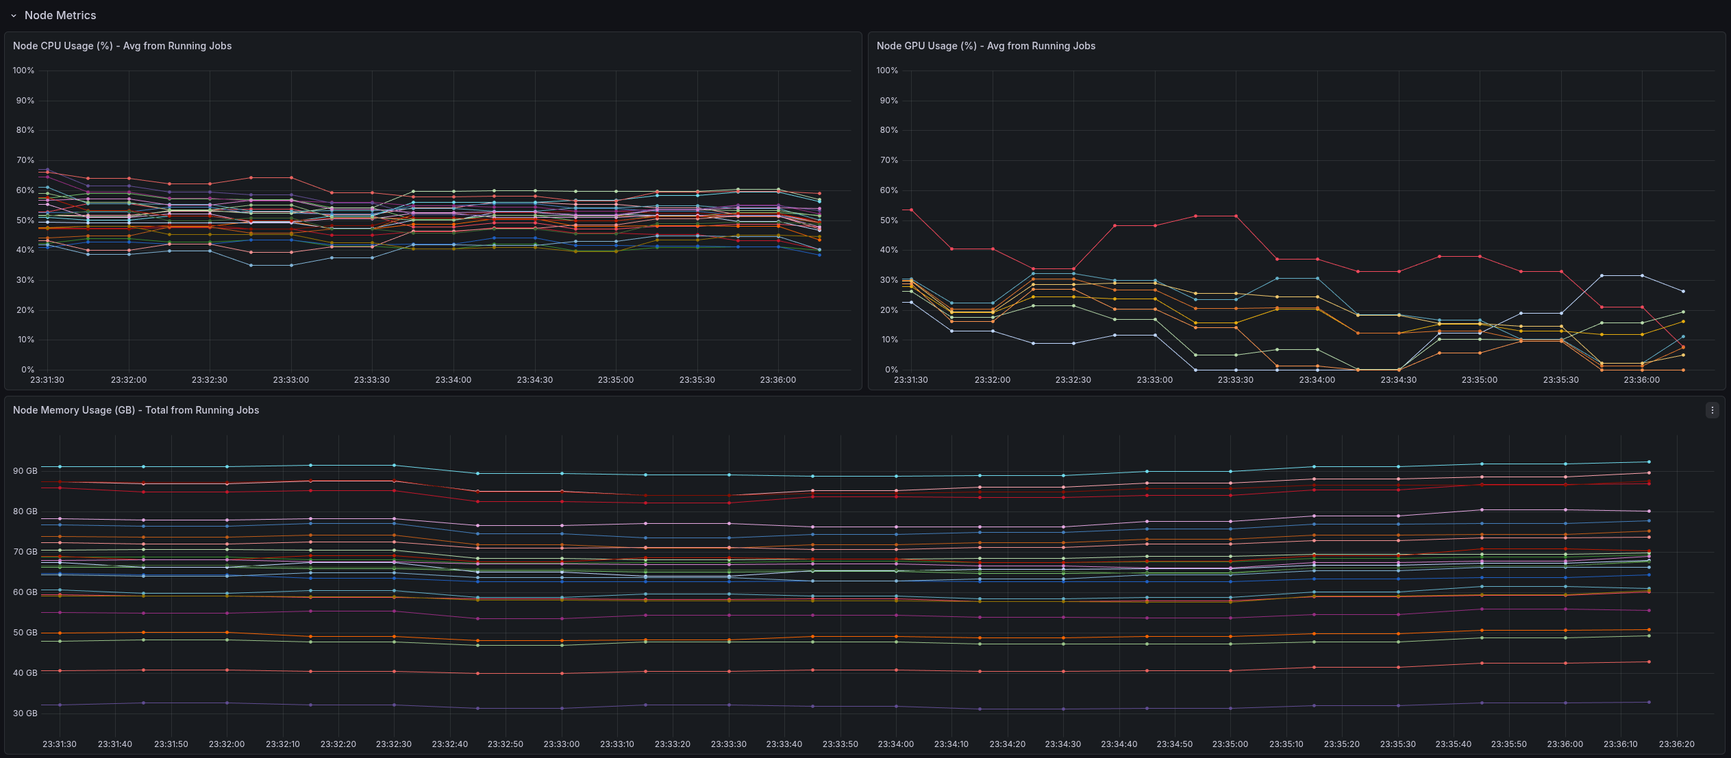Open the Node Memory Usage panel title menu
1731x758 pixels.
136,409
